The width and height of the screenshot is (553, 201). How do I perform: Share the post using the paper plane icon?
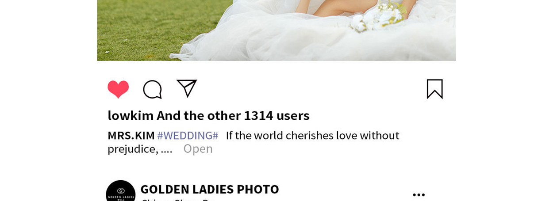(x=187, y=88)
